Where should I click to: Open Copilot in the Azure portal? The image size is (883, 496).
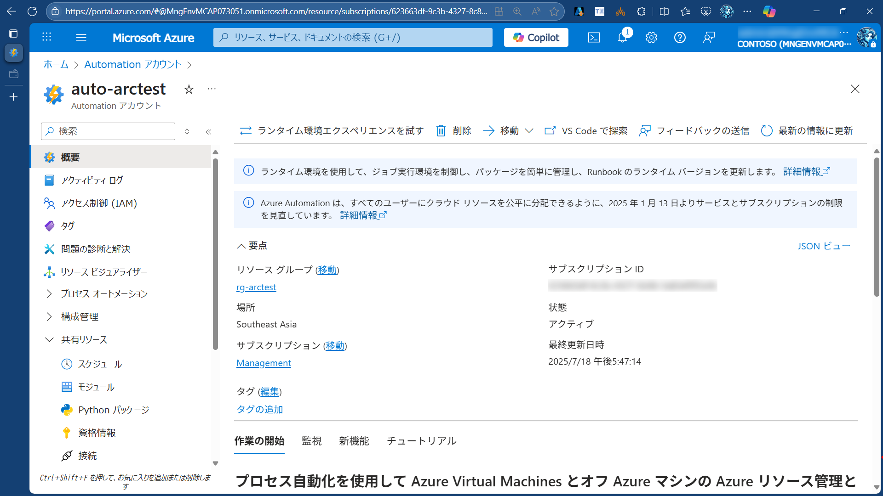[x=535, y=37]
